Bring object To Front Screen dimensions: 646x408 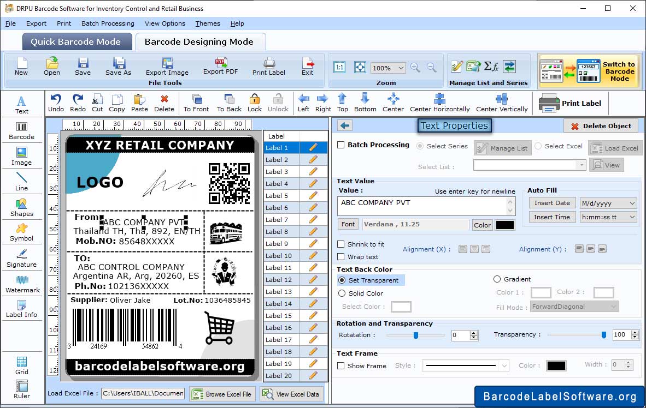[196, 103]
